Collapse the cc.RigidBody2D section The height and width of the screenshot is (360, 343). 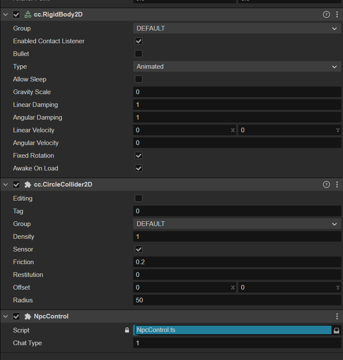tap(6, 14)
